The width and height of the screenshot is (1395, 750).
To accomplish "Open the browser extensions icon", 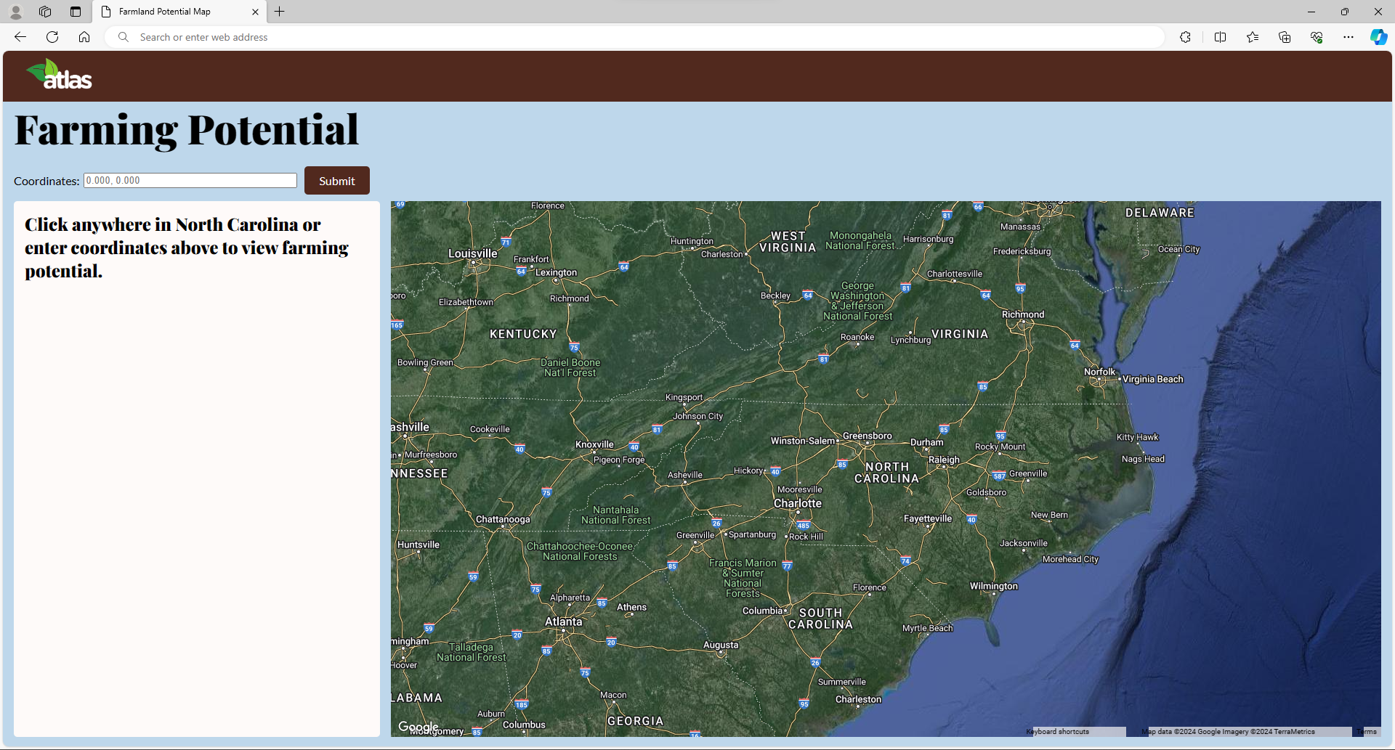I will tap(1185, 37).
